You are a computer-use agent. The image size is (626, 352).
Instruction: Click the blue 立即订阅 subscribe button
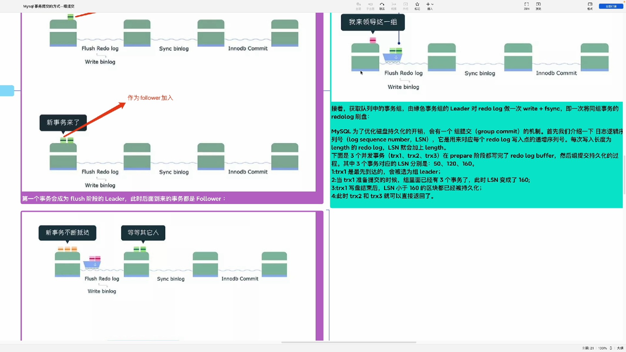pyautogui.click(x=610, y=6)
